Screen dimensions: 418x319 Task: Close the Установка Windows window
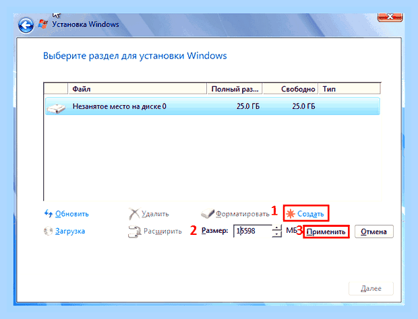click(390, 17)
